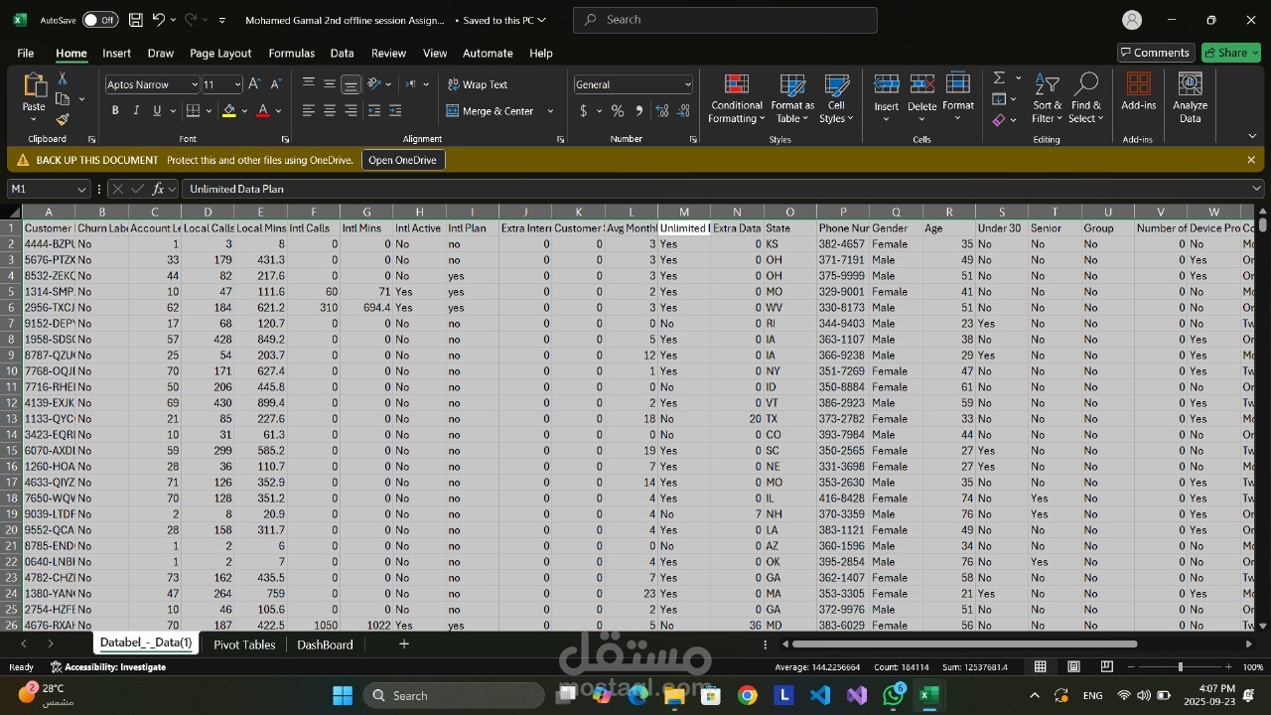
Task: Apply percent style number format
Action: [x=618, y=111]
